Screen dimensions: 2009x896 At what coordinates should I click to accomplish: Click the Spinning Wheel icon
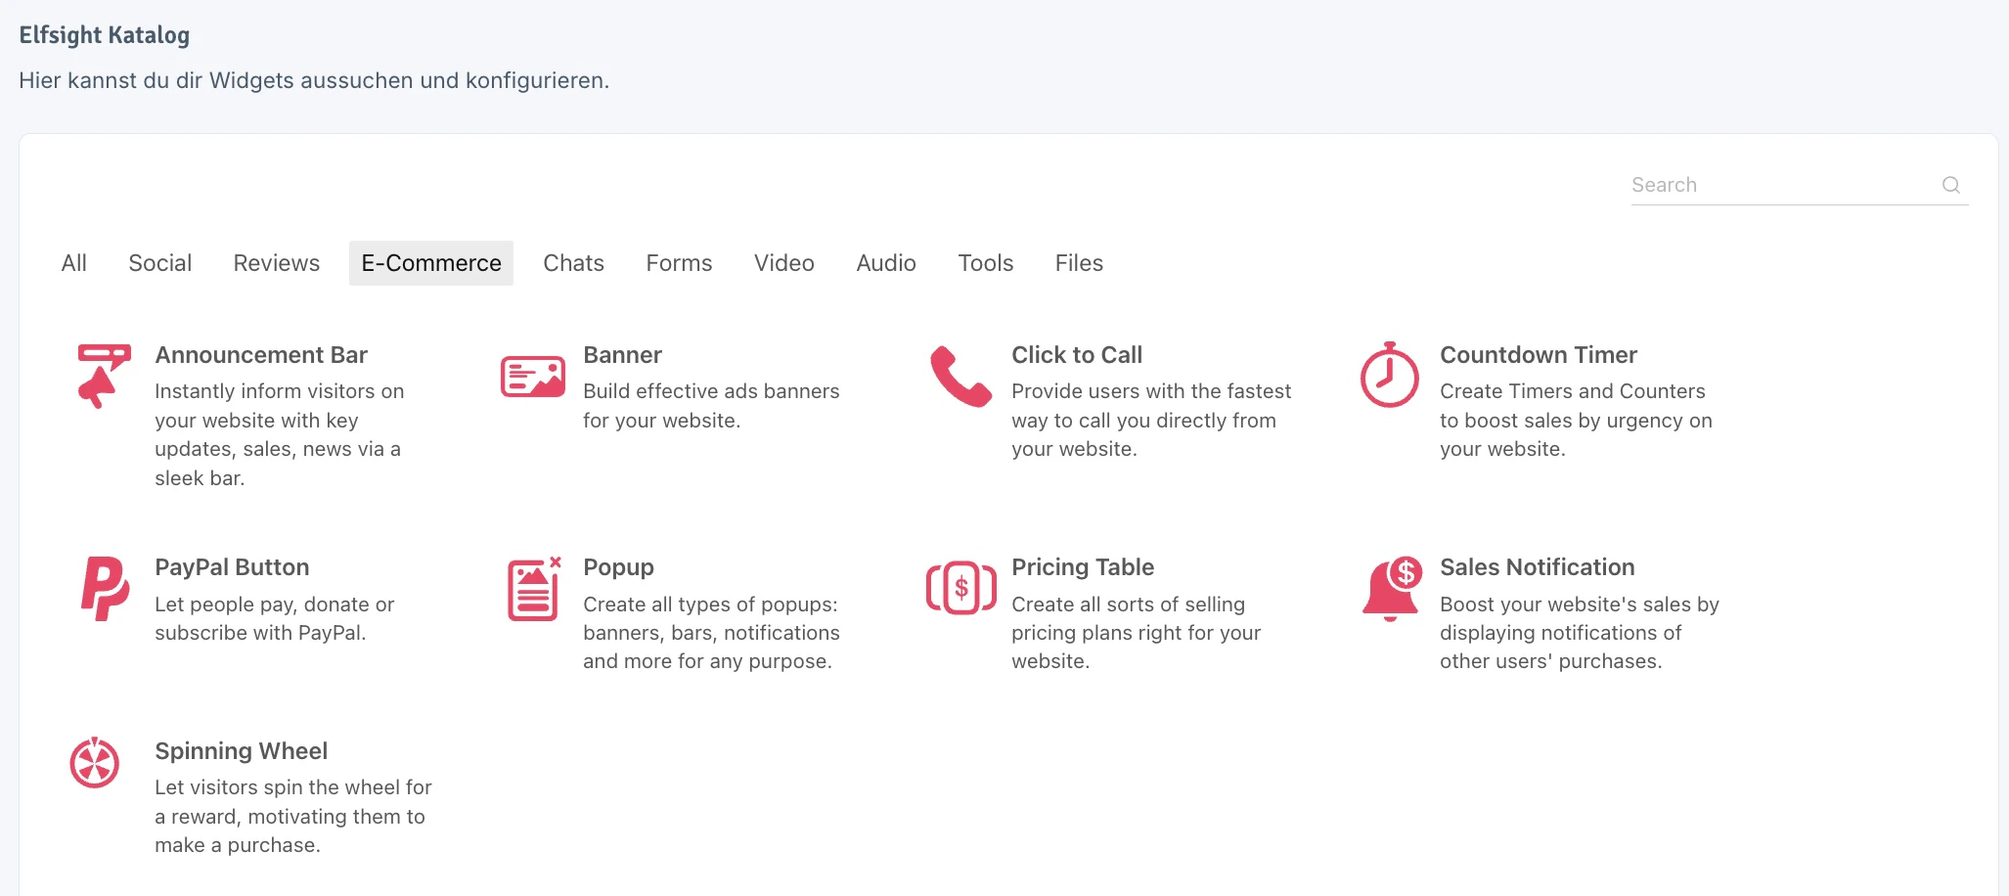95,763
